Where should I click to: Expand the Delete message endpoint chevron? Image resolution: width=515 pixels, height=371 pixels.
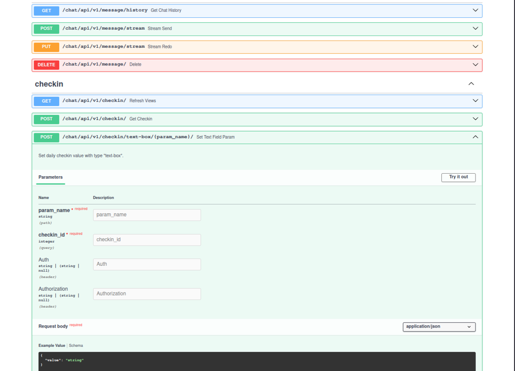475,65
